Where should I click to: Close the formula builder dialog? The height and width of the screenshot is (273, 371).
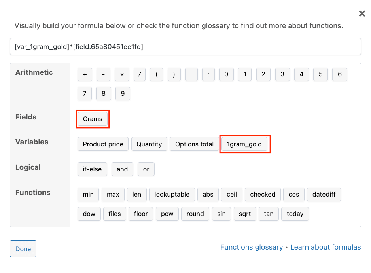tap(362, 14)
